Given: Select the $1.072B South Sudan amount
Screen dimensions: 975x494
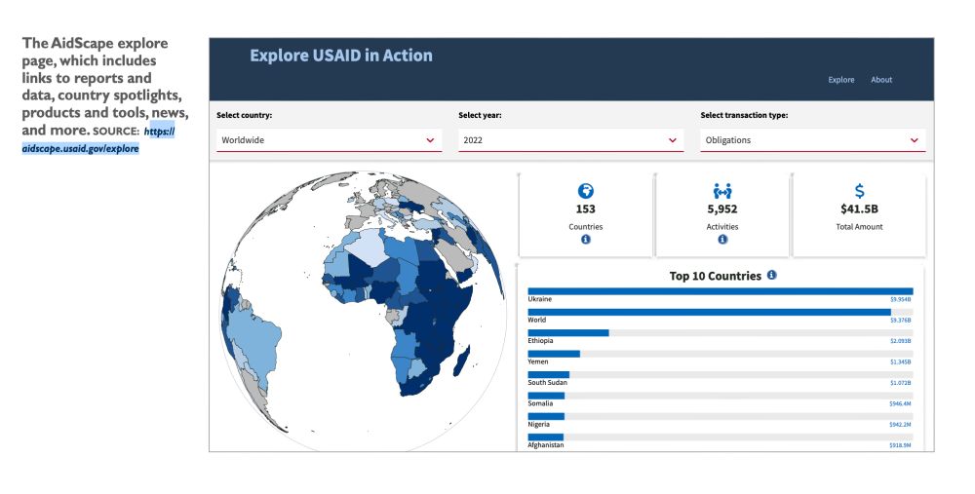Looking at the screenshot, I should point(900,383).
